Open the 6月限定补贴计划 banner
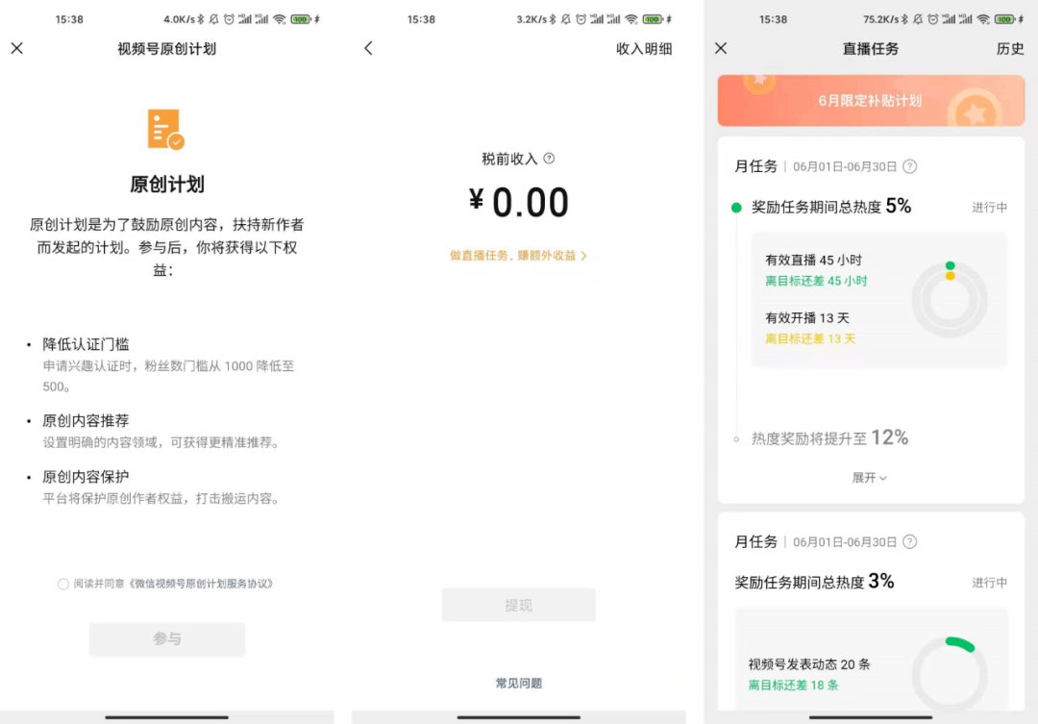Screen dimensions: 1038x724 871,101
